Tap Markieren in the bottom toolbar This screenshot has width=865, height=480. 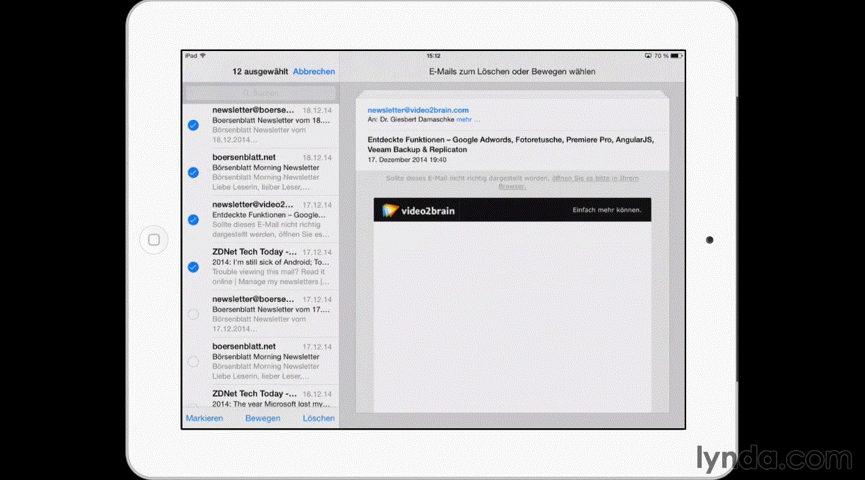point(204,418)
